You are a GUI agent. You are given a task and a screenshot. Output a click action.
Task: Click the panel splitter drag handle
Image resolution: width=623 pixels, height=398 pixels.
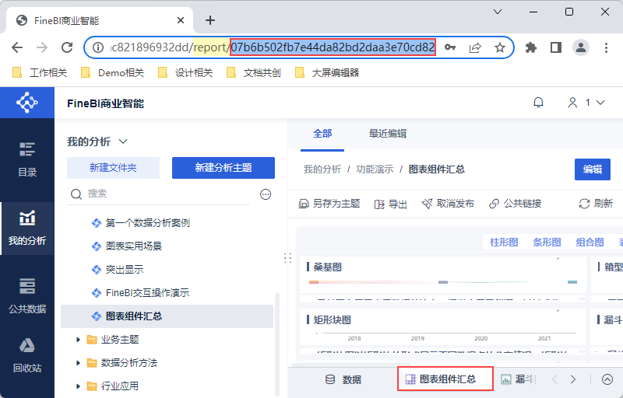288,258
